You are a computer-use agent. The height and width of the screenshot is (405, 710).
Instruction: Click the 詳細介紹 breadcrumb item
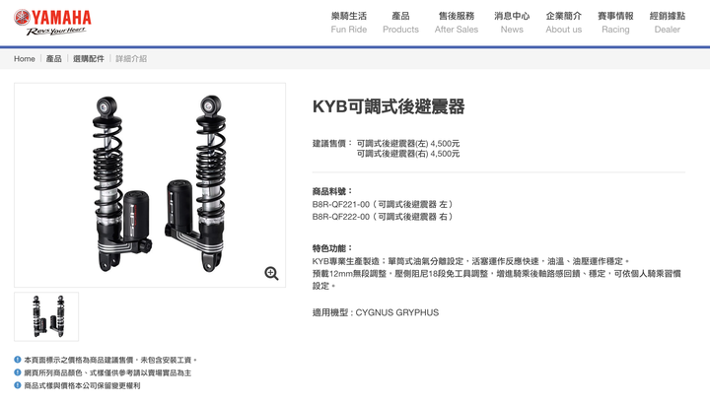point(131,59)
